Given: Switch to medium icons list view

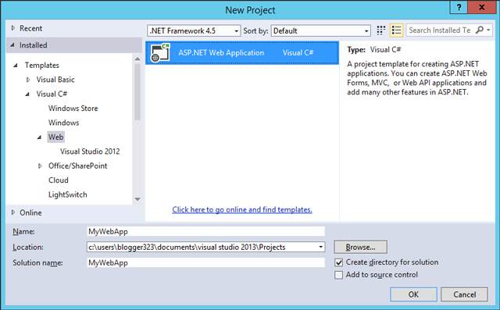Looking at the screenshot, I should [396, 30].
